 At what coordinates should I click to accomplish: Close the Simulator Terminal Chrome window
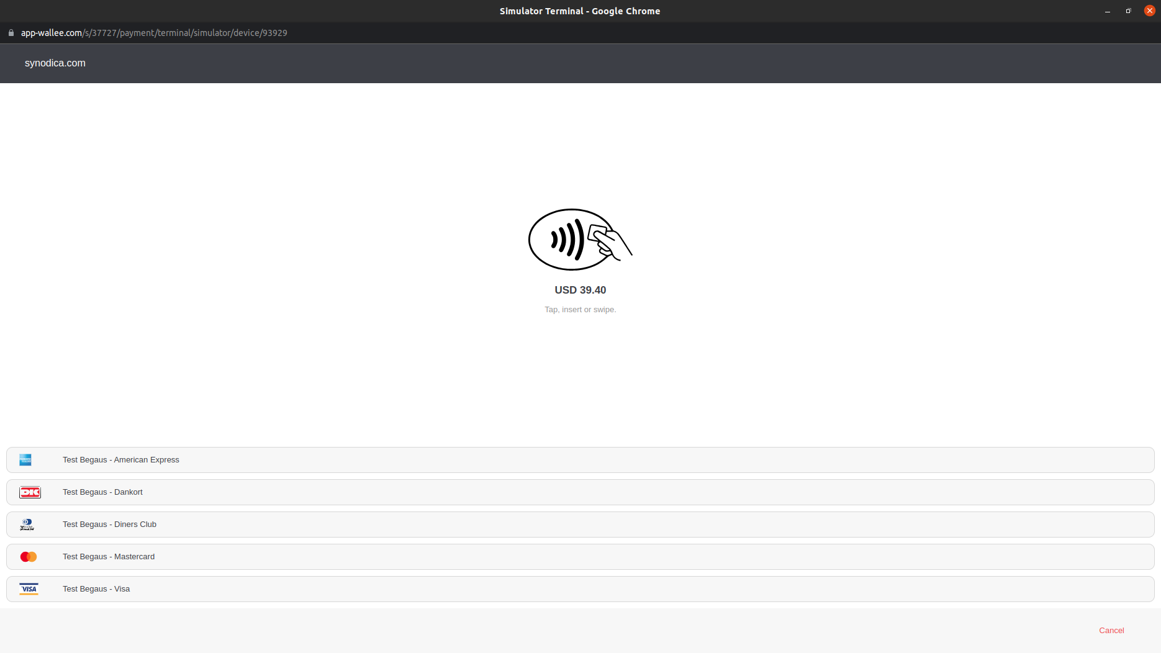pyautogui.click(x=1150, y=11)
